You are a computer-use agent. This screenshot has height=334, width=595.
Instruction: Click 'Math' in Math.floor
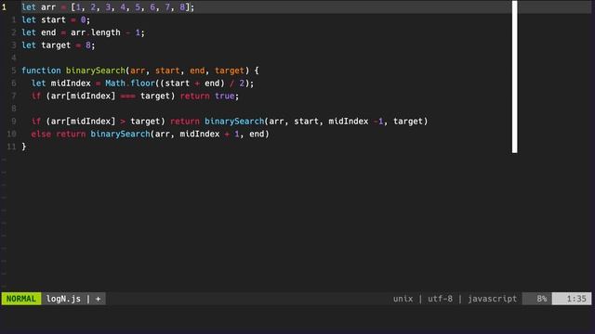point(115,83)
